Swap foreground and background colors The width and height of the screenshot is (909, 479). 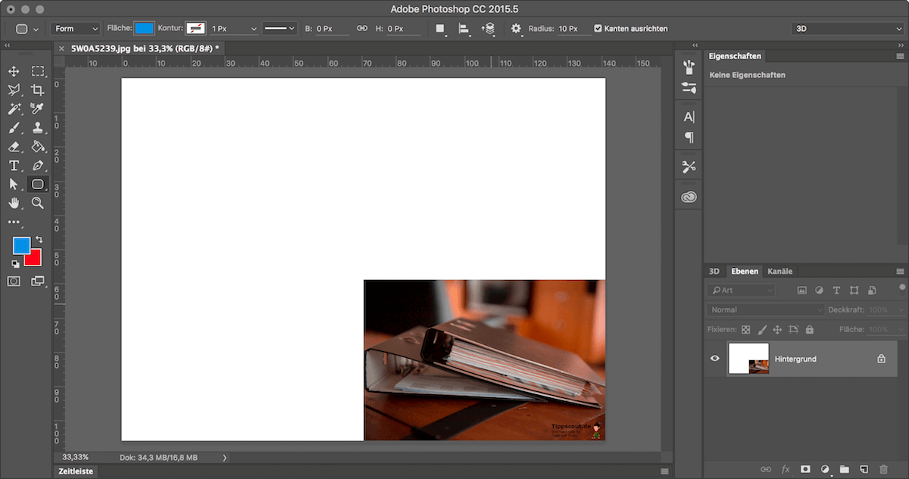tap(39, 240)
